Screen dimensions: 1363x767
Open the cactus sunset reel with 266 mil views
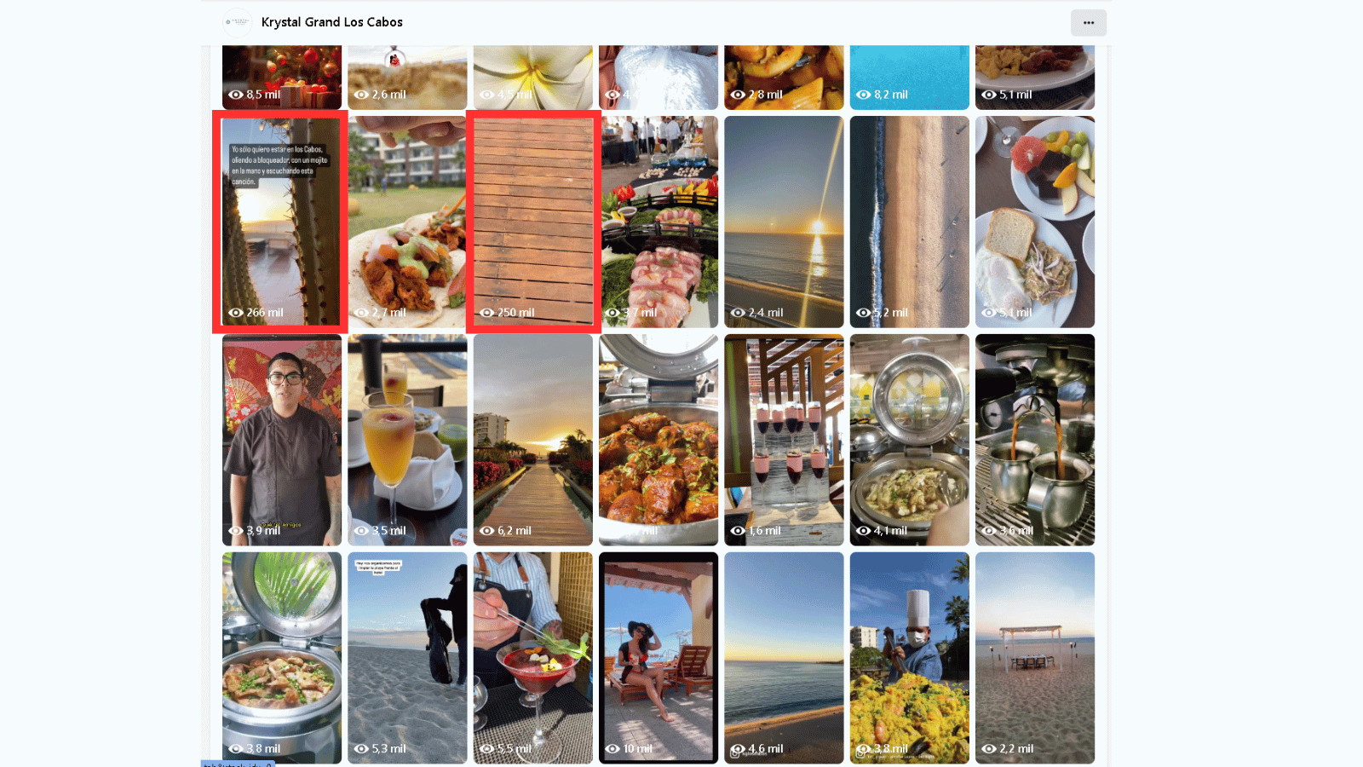[281, 222]
